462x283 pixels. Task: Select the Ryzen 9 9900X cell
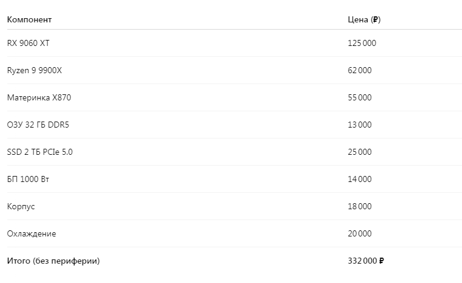[x=35, y=70]
